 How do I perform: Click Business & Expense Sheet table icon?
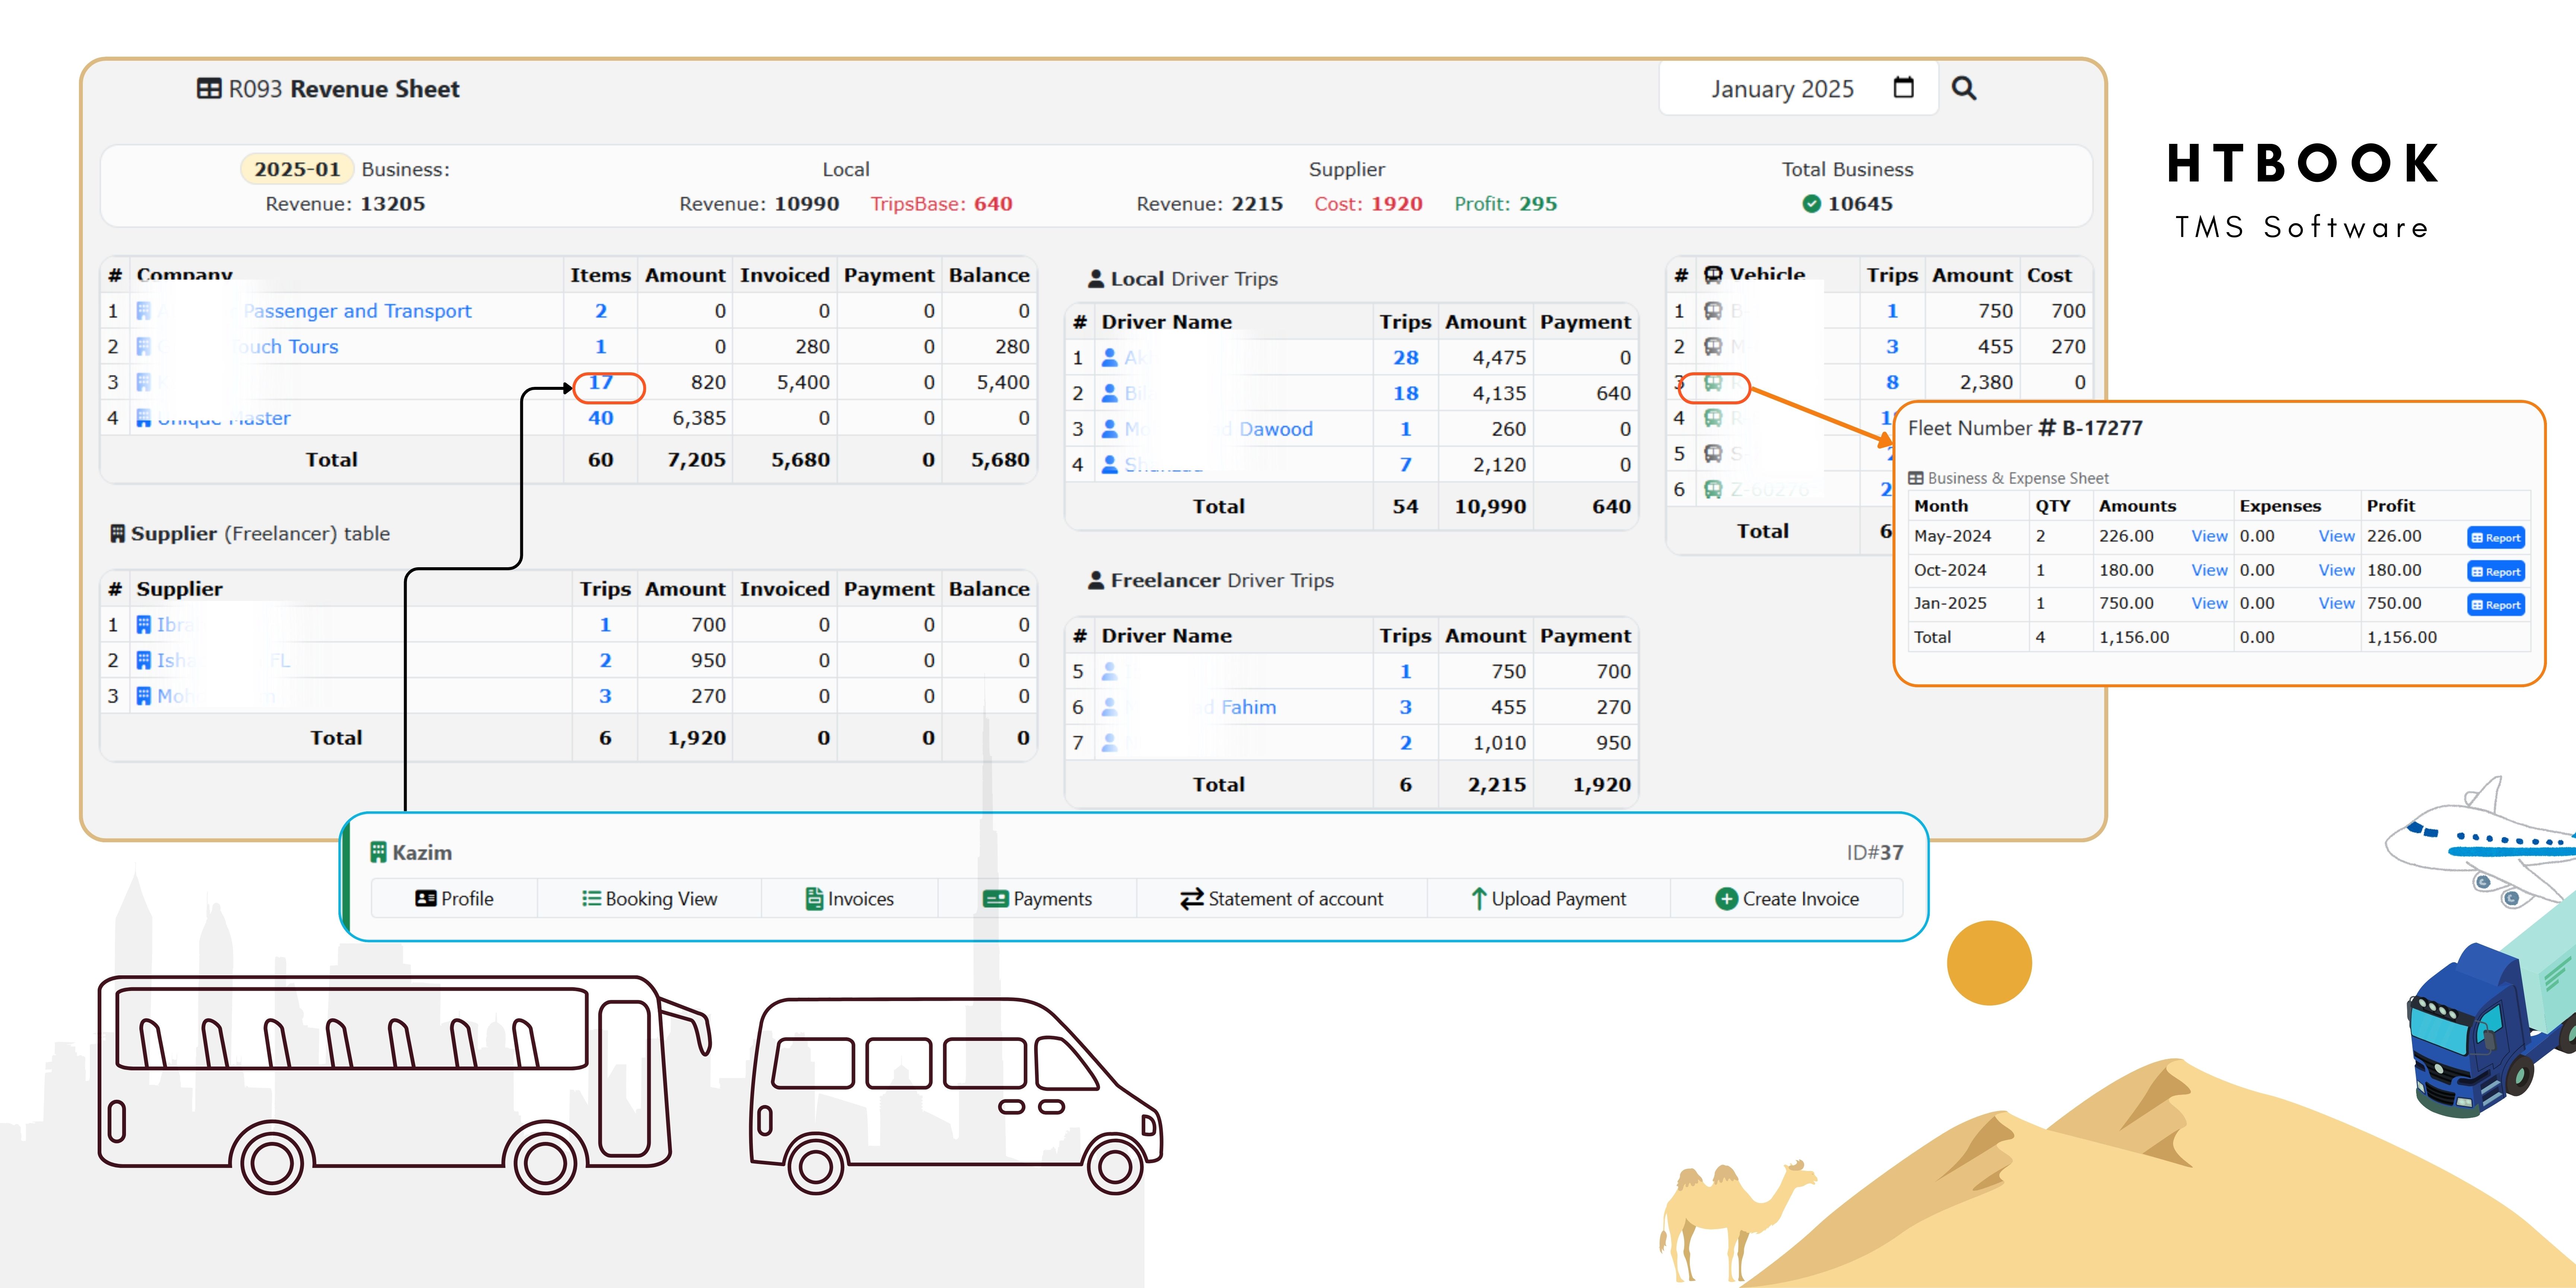tap(1916, 478)
